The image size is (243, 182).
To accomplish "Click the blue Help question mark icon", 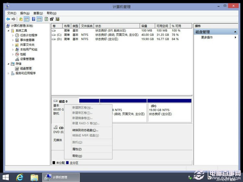I will pos(33,19).
